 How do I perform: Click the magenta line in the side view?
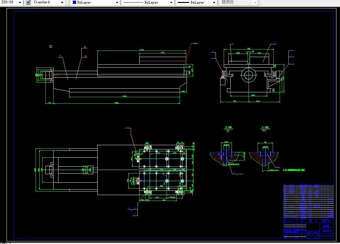(x=162, y=61)
